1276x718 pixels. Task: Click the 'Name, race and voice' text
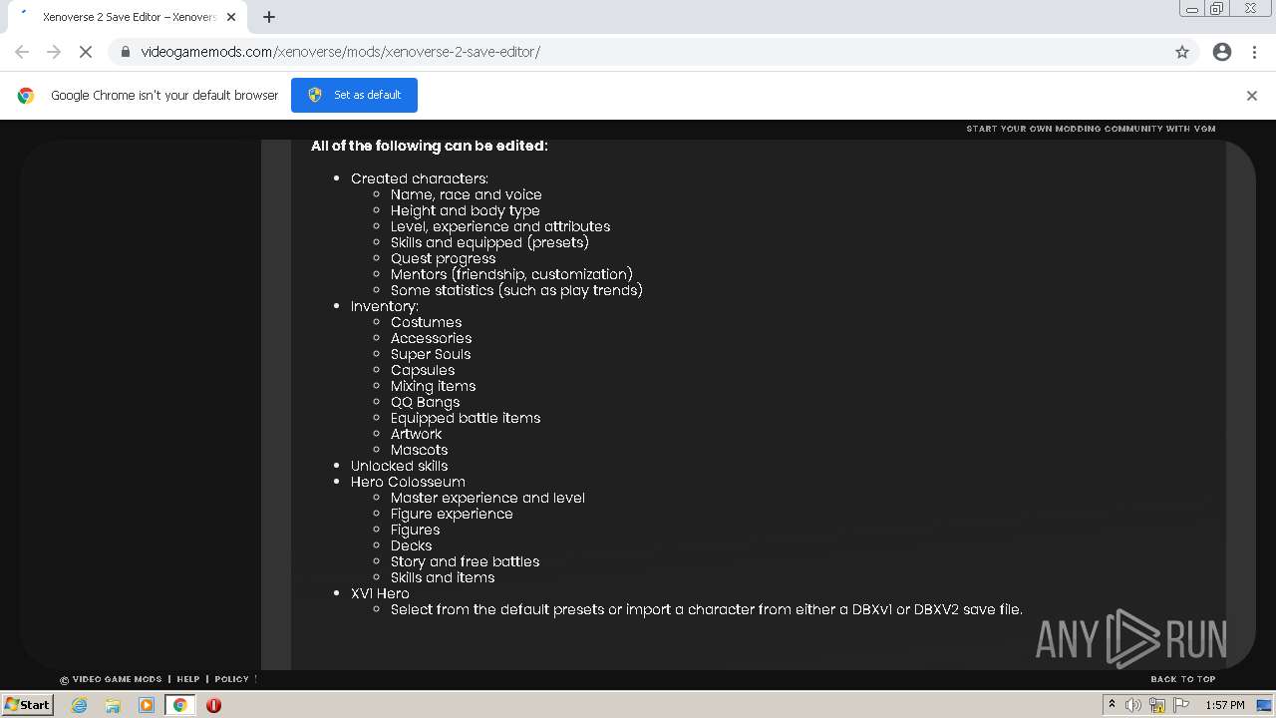coord(466,194)
